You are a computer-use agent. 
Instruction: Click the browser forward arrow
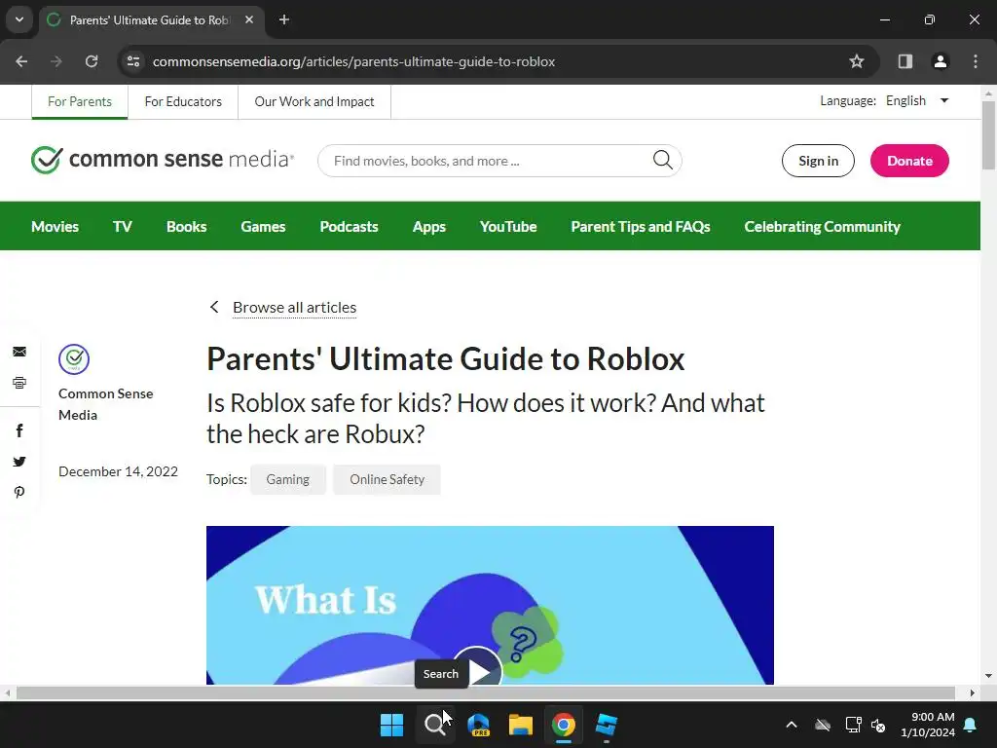pyautogui.click(x=56, y=61)
